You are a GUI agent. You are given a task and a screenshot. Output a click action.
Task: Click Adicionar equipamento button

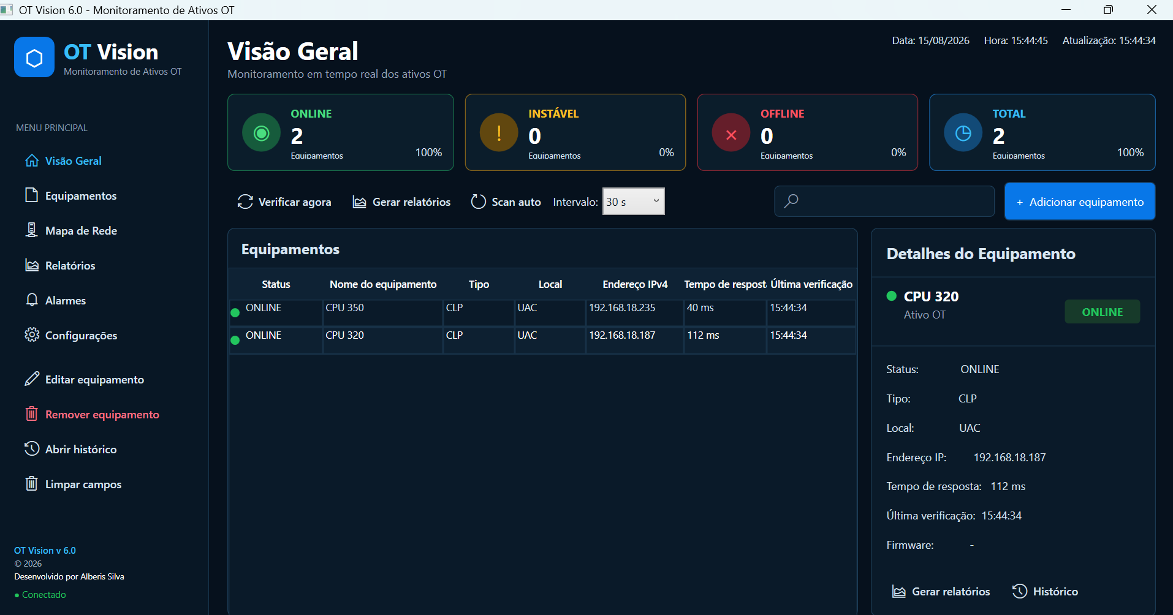click(x=1080, y=202)
